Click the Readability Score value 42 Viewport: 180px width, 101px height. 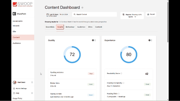147,74
